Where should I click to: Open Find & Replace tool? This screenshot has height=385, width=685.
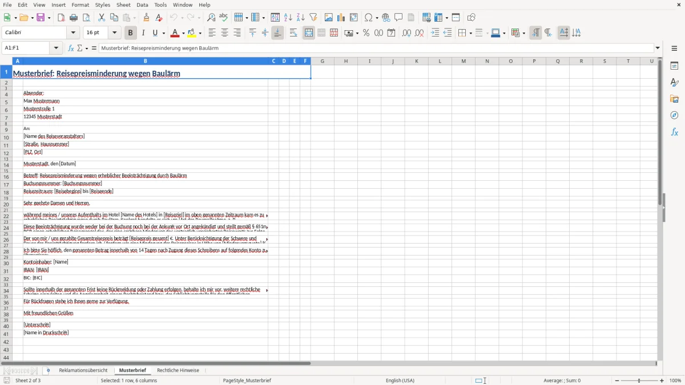(211, 18)
